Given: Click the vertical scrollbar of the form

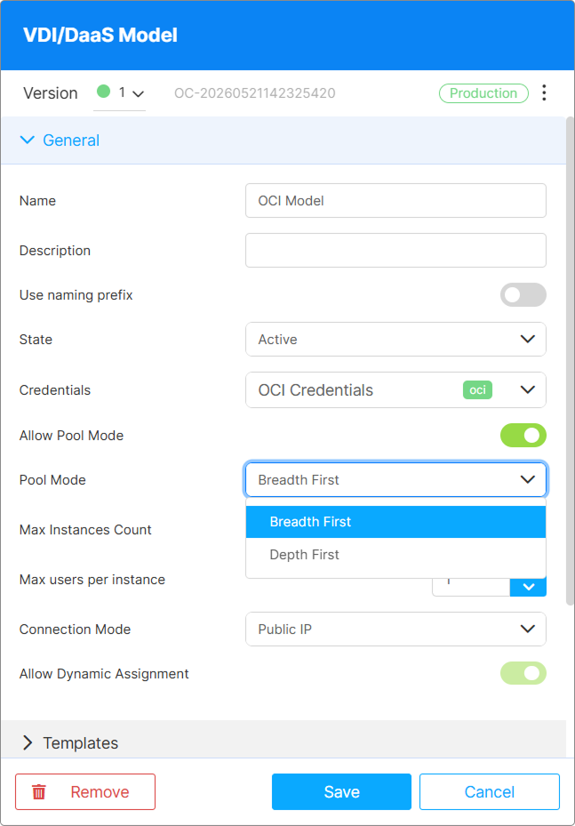Looking at the screenshot, I should coord(570,360).
